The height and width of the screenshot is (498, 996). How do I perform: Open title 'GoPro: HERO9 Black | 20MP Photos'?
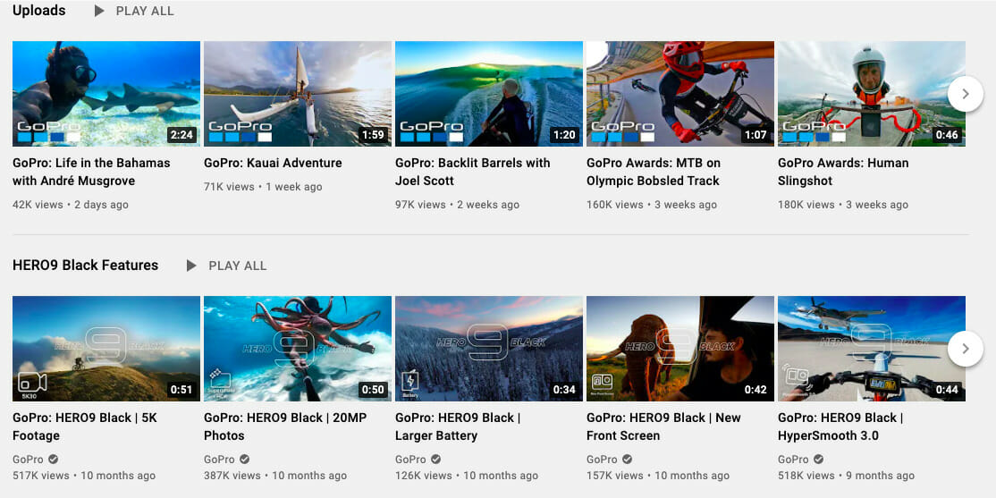[285, 426]
